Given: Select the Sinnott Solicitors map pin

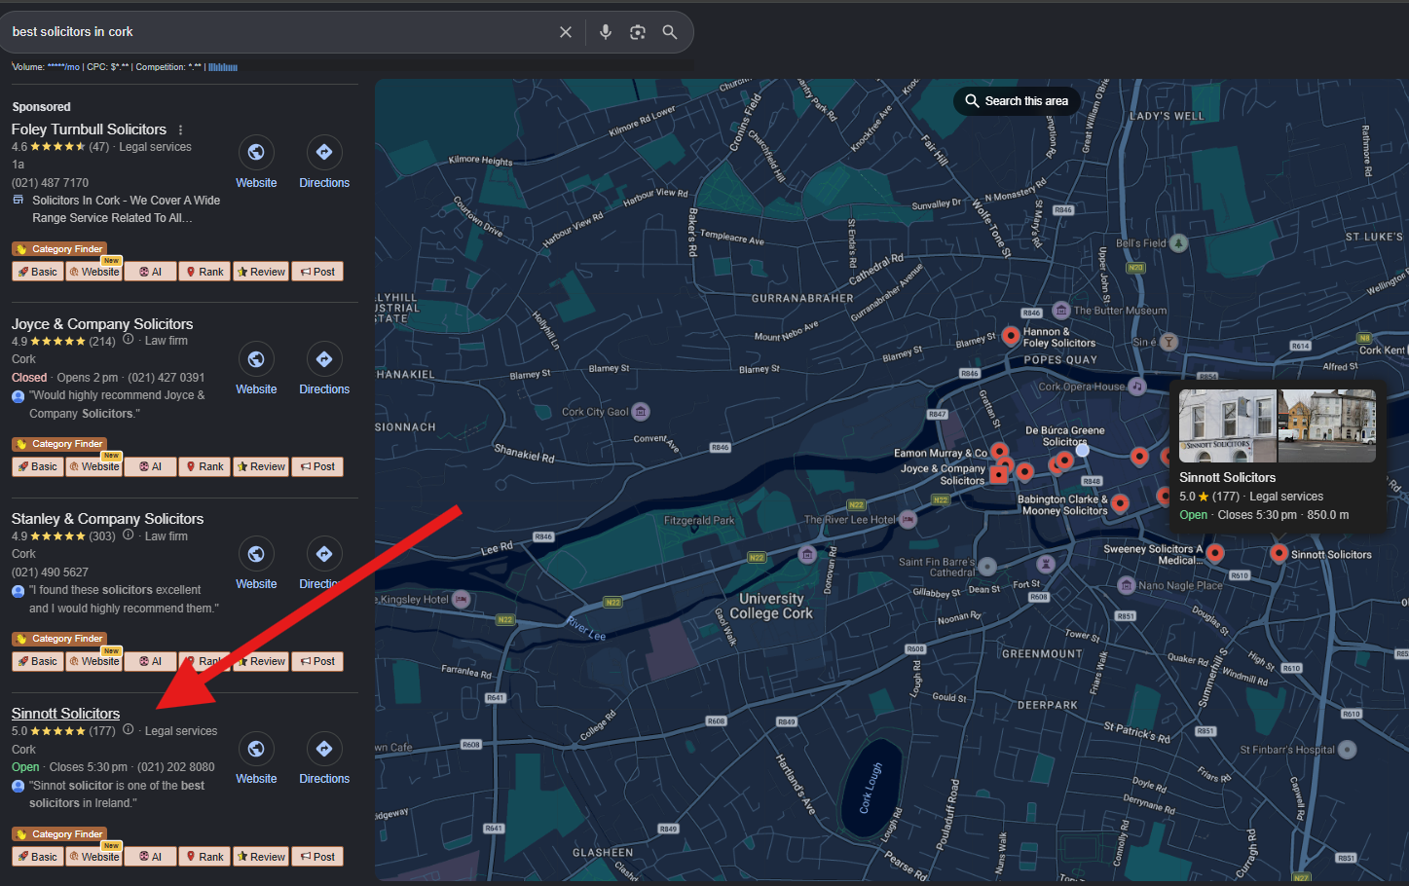Looking at the screenshot, I should coord(1279,553).
